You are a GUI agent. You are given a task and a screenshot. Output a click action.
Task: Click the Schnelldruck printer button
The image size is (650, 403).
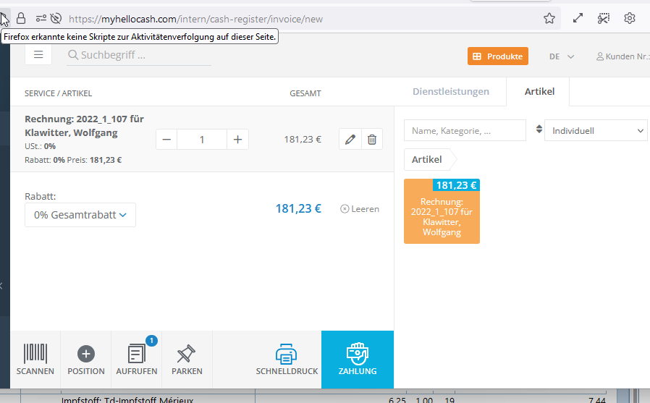coord(287,360)
